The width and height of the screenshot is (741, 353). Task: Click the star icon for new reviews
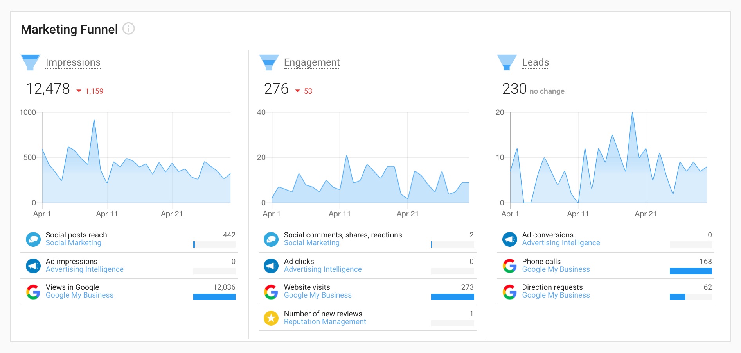click(x=271, y=318)
